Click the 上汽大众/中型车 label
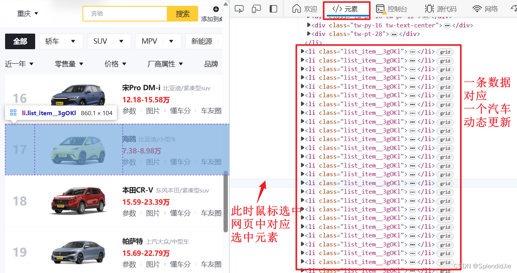Screen dimensions: 517x273 (x=168, y=242)
